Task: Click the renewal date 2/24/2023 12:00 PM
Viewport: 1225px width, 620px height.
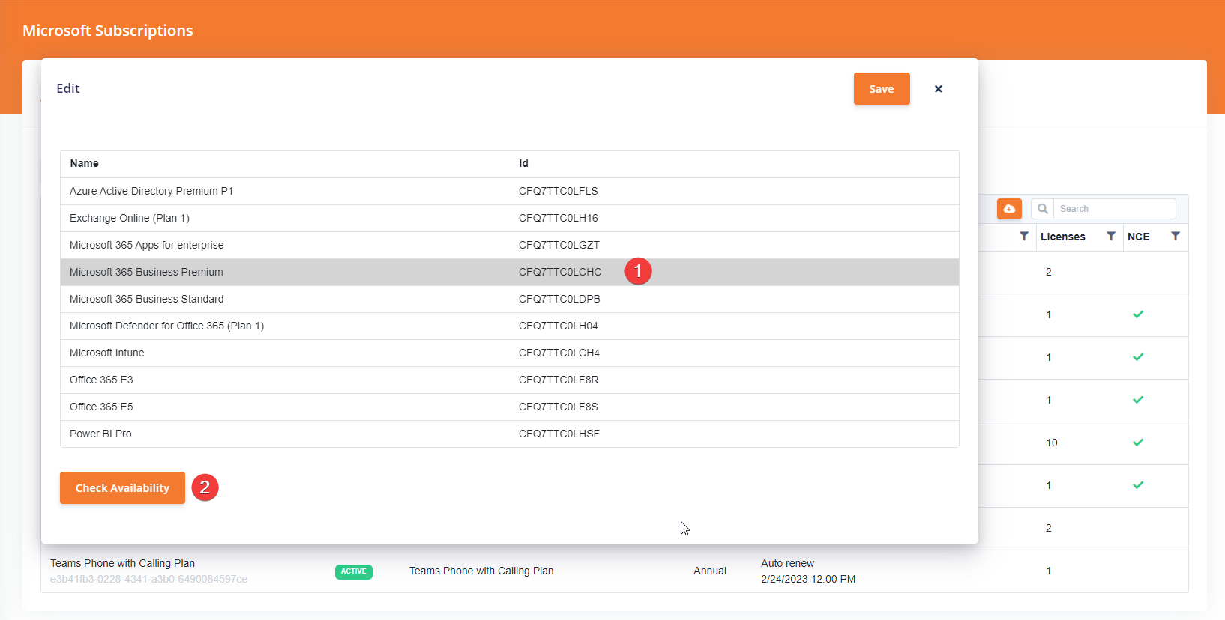Action: (x=808, y=579)
